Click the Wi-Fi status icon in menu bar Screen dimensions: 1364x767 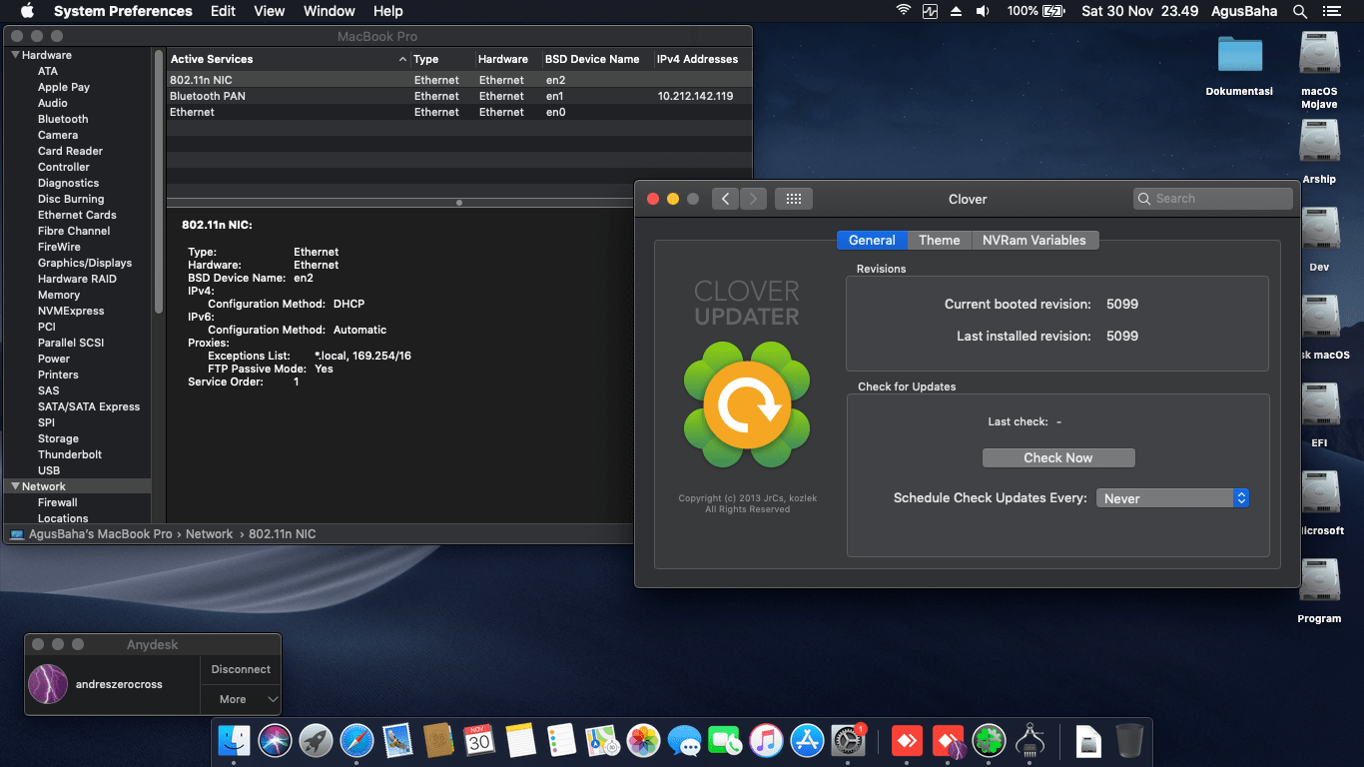pyautogui.click(x=904, y=11)
